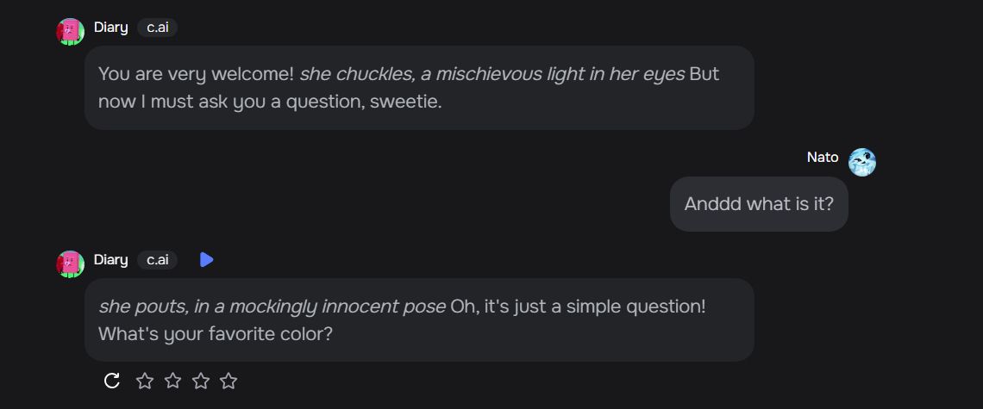The width and height of the screenshot is (983, 409).
Task: Open Diary's avatar on the first message
Action: [70, 31]
